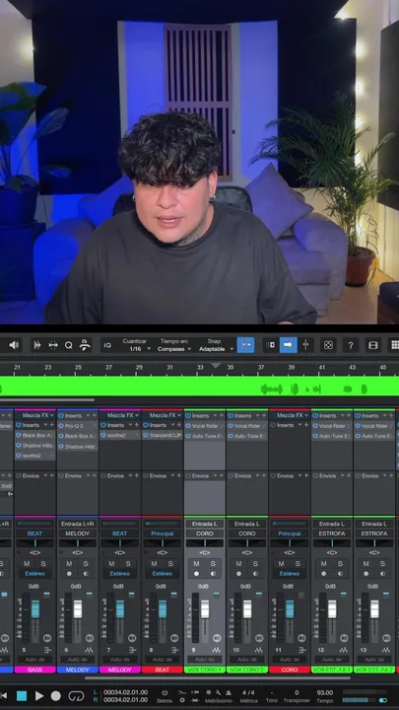Toggle the Inserts power icon on channel 7
This screenshot has height=710, width=399.
coord(103,425)
